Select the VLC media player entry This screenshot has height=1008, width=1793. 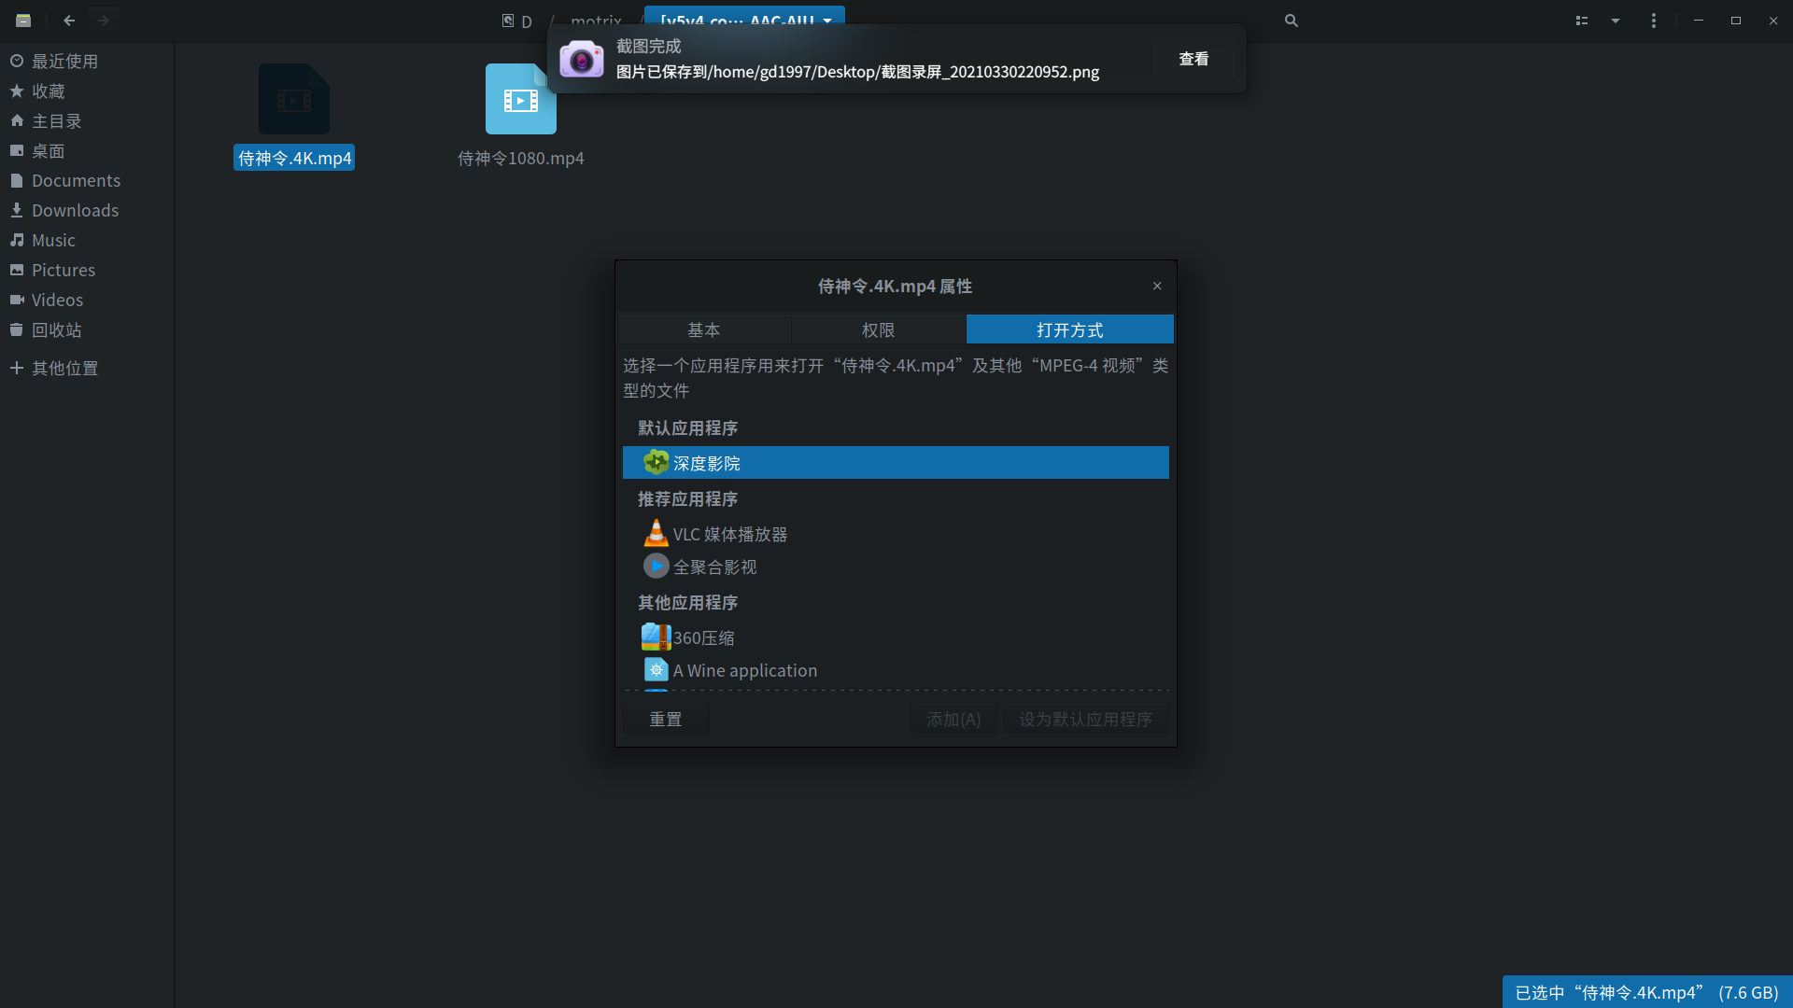tap(729, 534)
